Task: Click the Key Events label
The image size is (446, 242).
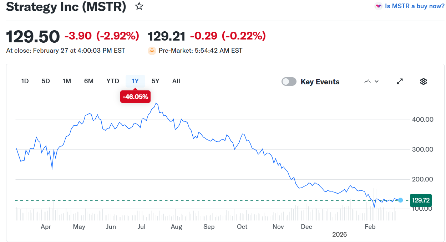Action: (320, 82)
